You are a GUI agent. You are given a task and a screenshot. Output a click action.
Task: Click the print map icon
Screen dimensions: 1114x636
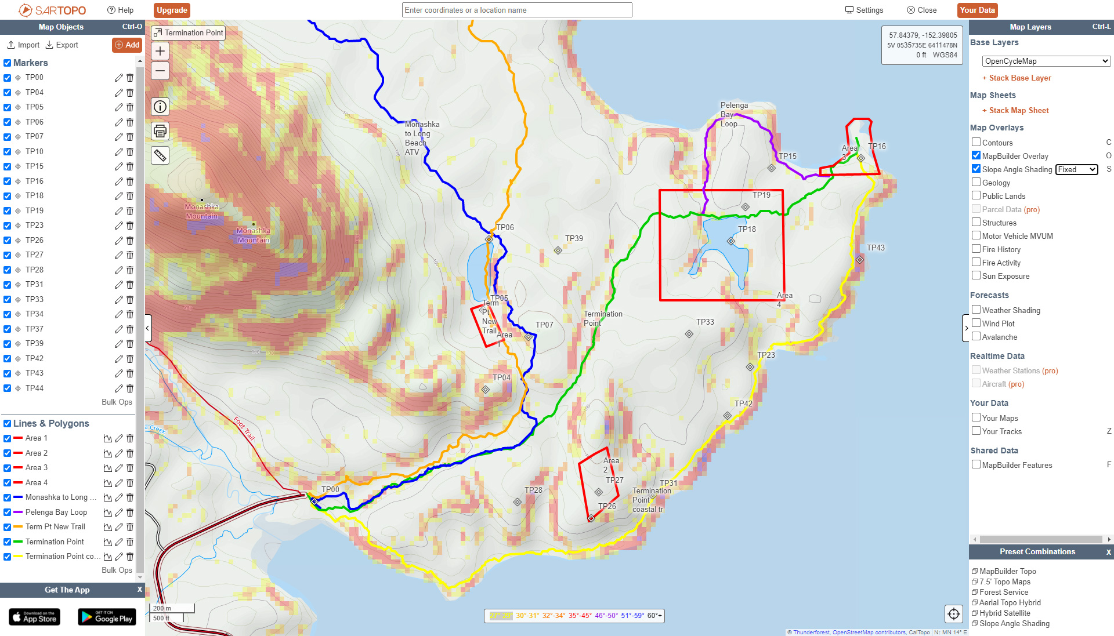(160, 131)
